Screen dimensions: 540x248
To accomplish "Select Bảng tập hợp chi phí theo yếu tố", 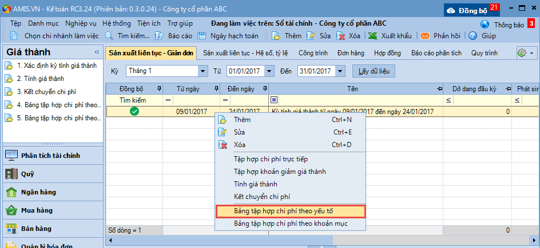I will point(291,211).
